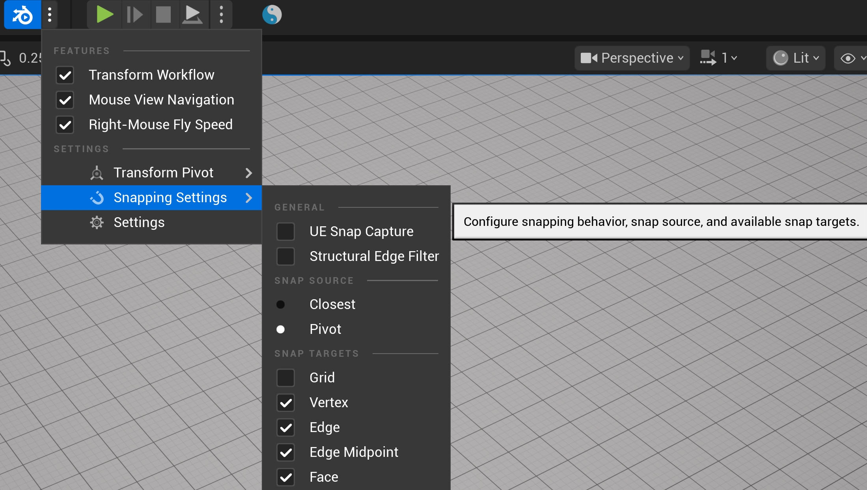Enable the UE Snap Capture checkbox
Screen dimensions: 867x490
(285, 231)
